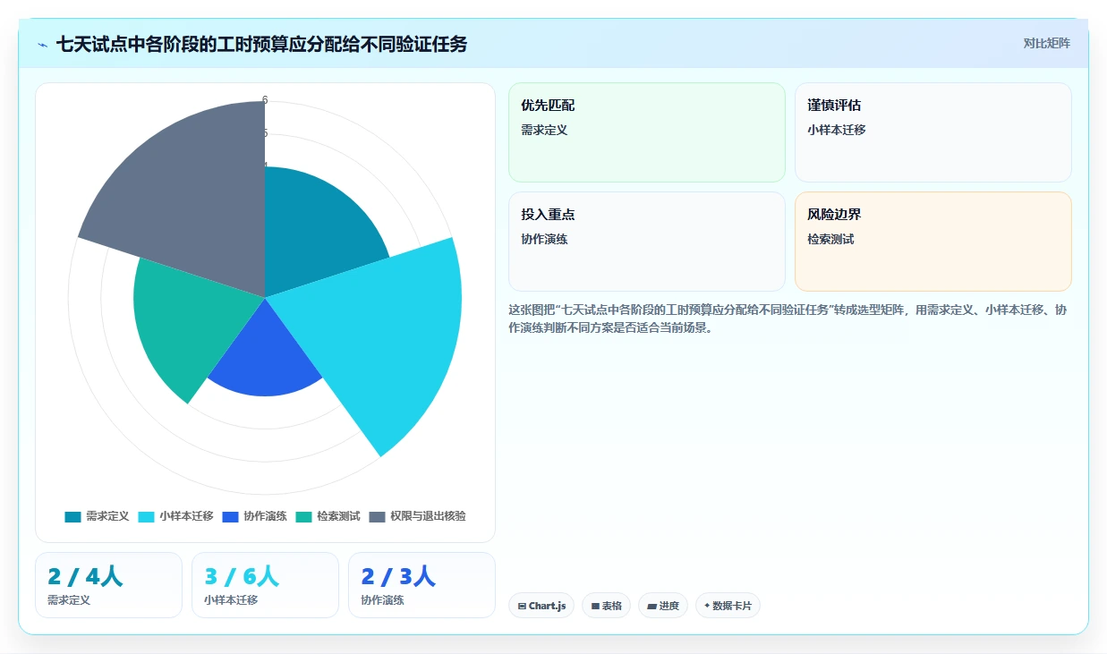Click the radial axis label 6
Viewport: 1107px width, 654px height.
(x=265, y=100)
